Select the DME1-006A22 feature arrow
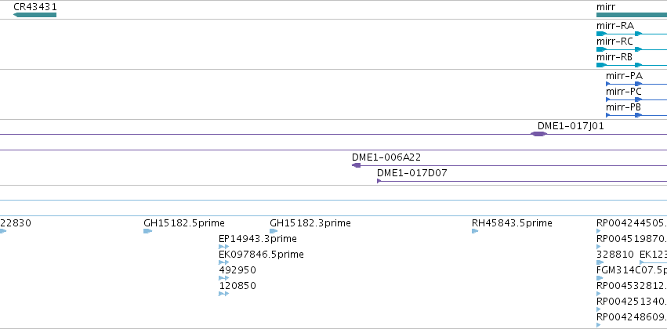667x329 pixels. click(x=357, y=165)
